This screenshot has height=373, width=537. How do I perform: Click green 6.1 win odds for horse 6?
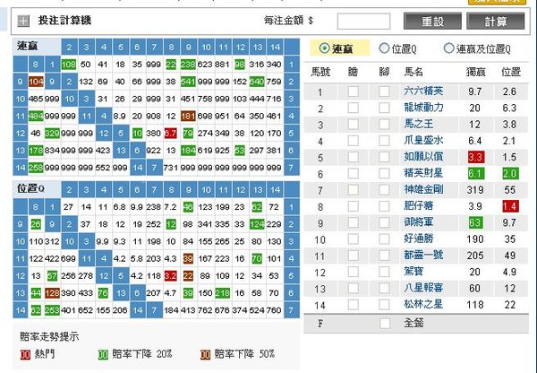[476, 174]
